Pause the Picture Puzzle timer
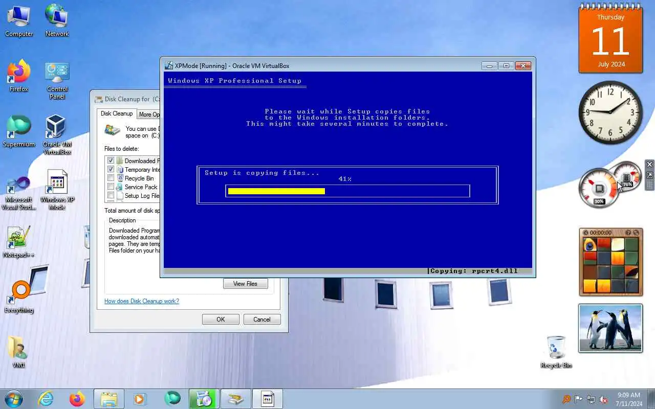Image resolution: width=655 pixels, height=409 pixels. pyautogui.click(x=585, y=233)
